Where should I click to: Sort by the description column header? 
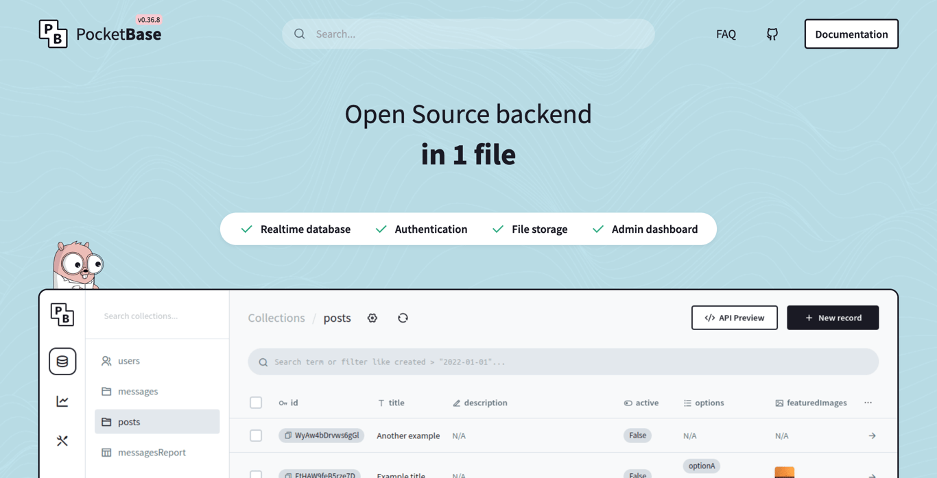[480, 403]
